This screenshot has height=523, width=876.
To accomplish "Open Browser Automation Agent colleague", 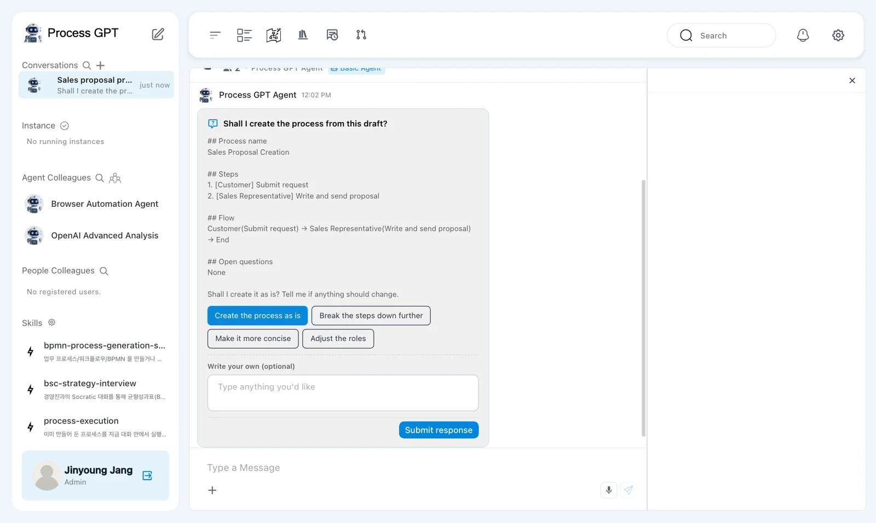I will 94,204.
